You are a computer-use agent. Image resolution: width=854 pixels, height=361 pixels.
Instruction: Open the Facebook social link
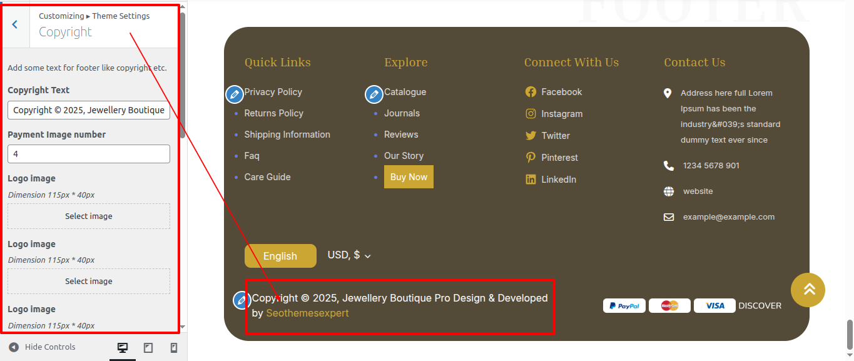[561, 92]
